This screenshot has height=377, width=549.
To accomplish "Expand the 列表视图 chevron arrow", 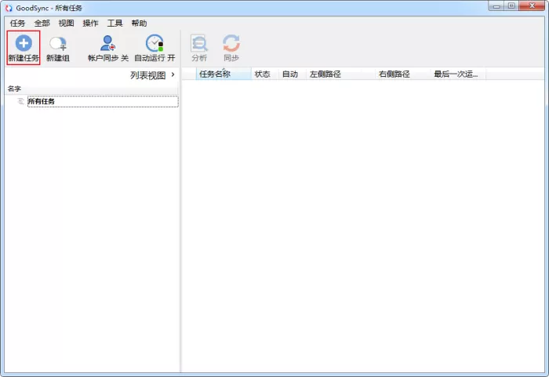I will (173, 74).
